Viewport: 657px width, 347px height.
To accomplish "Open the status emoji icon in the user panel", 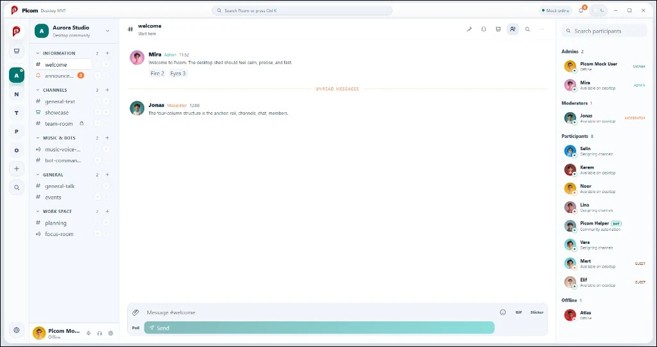I will (x=110, y=333).
